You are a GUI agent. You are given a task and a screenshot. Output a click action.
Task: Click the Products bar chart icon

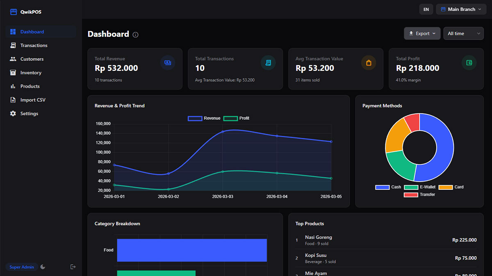coord(13,86)
